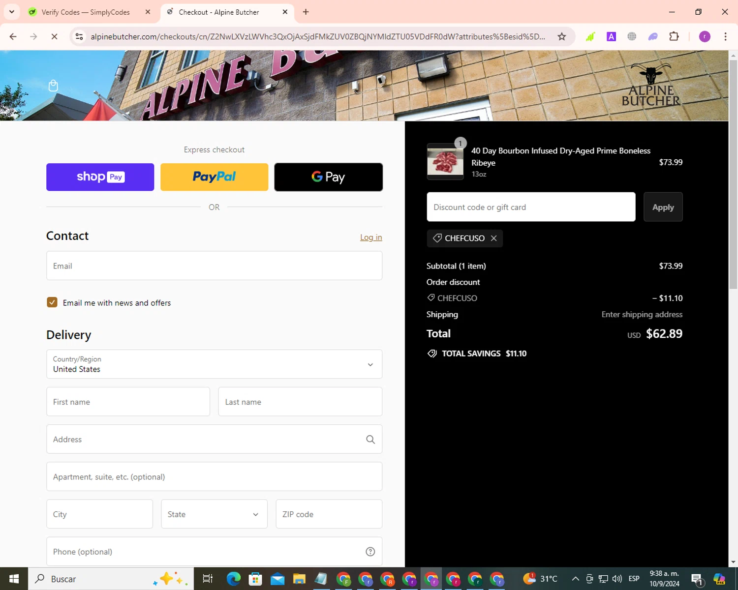
Task: Stop loading the page
Action: [x=54, y=36]
